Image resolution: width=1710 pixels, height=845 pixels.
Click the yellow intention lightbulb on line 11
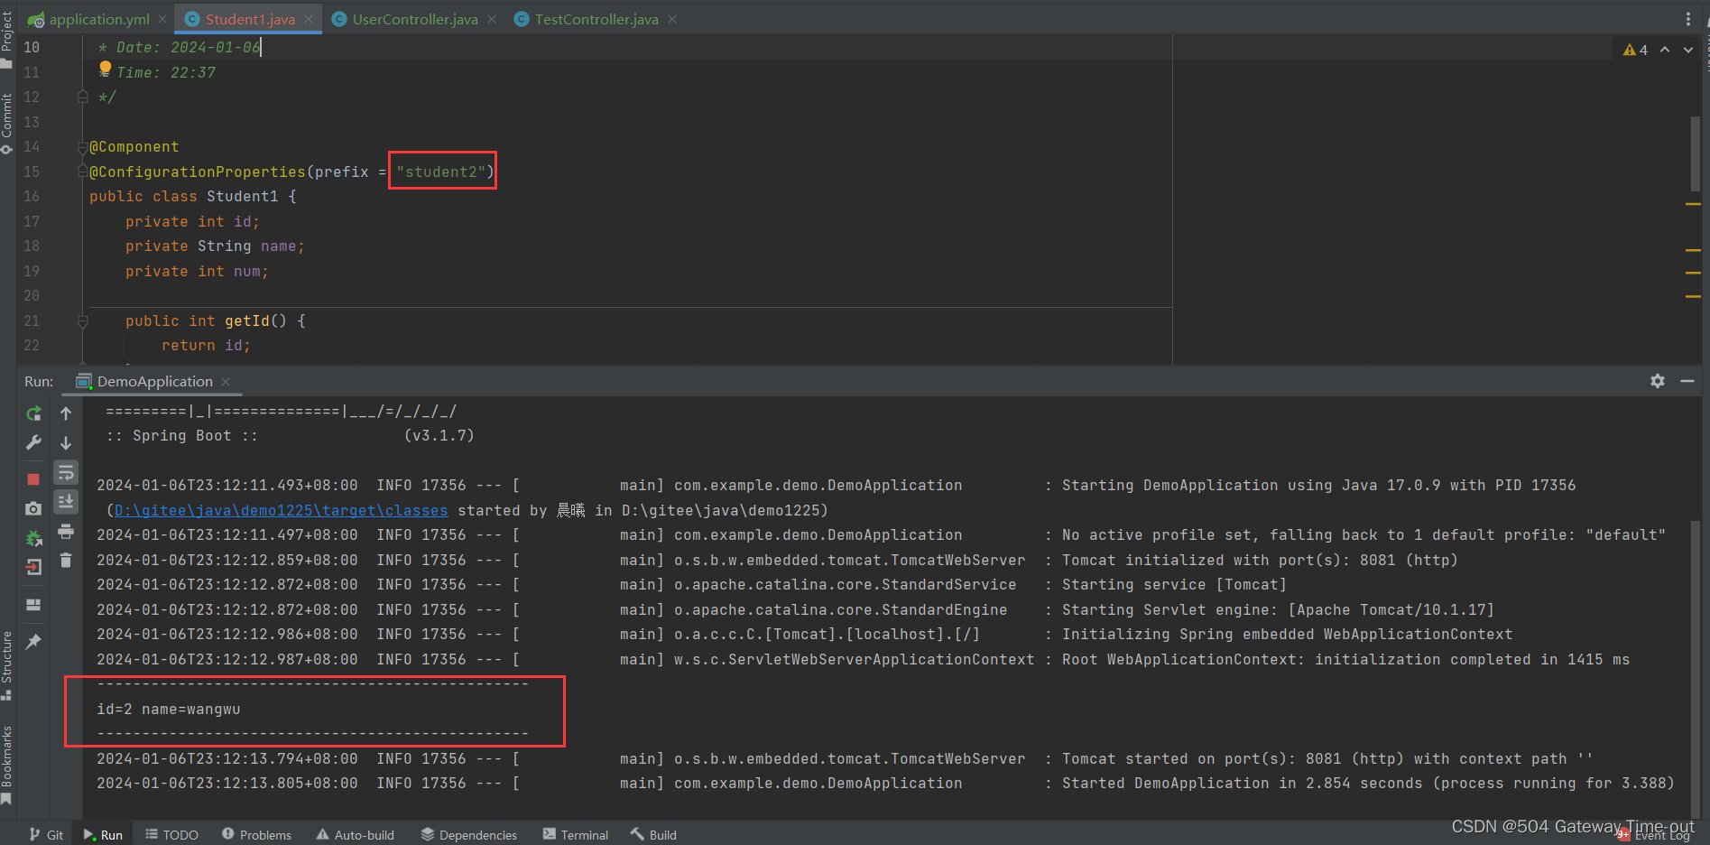click(x=105, y=69)
